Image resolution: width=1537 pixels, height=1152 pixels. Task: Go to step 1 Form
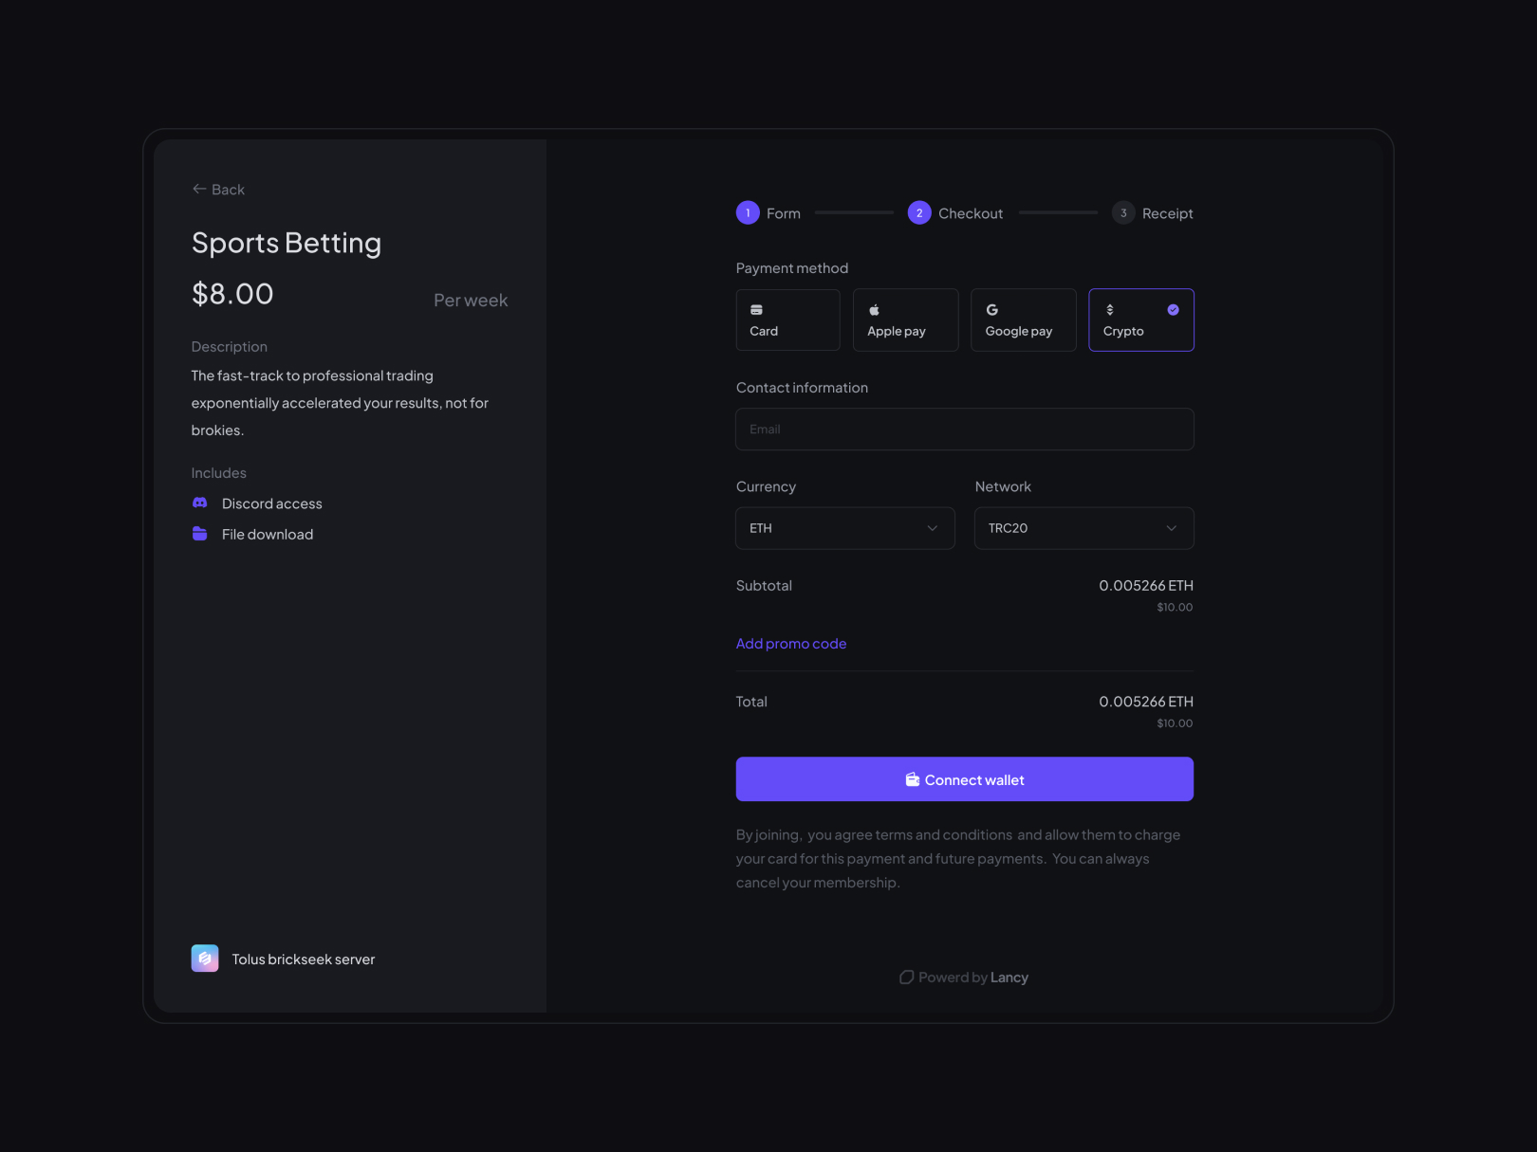(768, 213)
